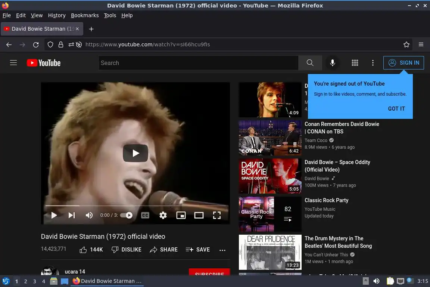This screenshot has height=287, width=430.
Task: Open the YouTube guide hamburger menu
Action: 13,63
